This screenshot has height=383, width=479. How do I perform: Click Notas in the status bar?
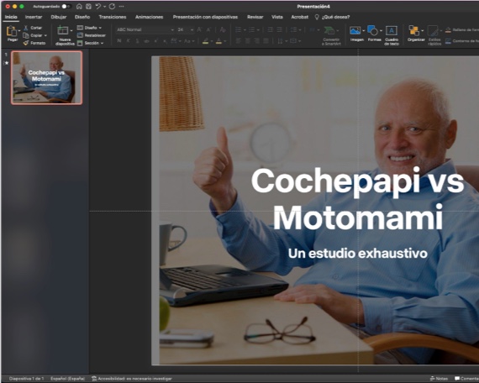point(439,379)
